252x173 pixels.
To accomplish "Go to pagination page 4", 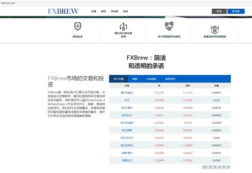I will [x=219, y=167].
